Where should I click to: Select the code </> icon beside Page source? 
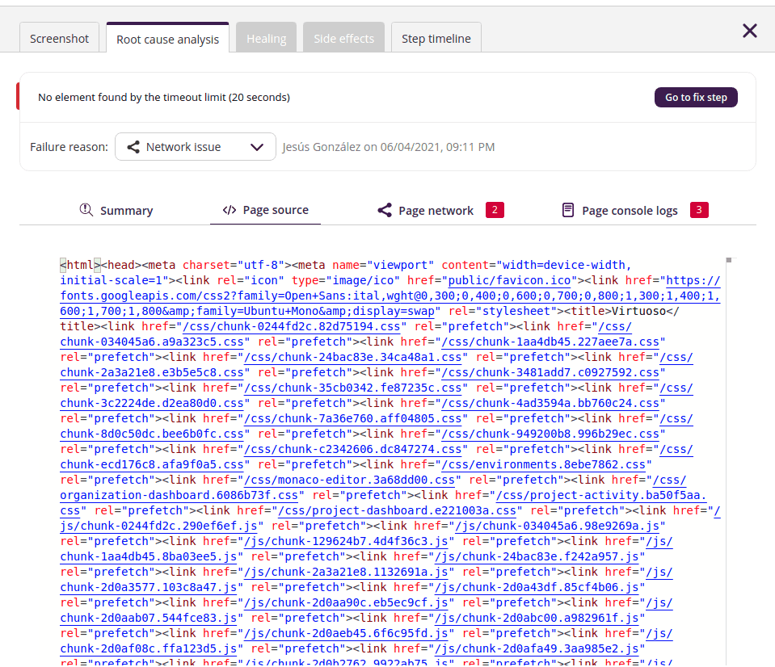pyautogui.click(x=230, y=210)
